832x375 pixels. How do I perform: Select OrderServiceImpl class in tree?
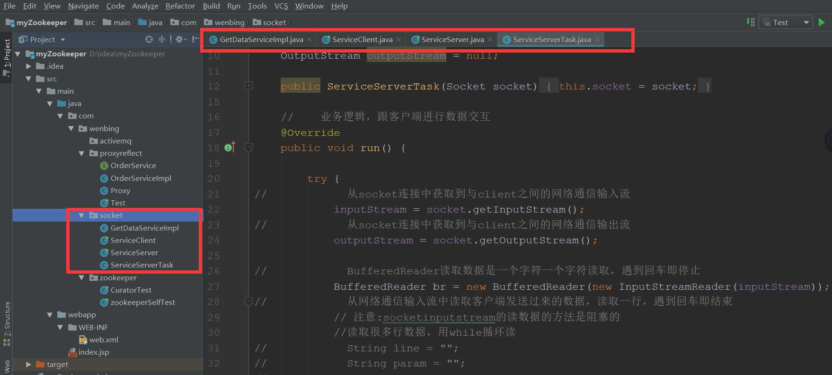(x=135, y=178)
